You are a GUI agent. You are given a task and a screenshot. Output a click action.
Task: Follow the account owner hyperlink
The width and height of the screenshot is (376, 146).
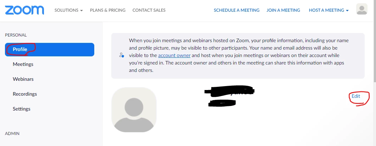(x=174, y=56)
